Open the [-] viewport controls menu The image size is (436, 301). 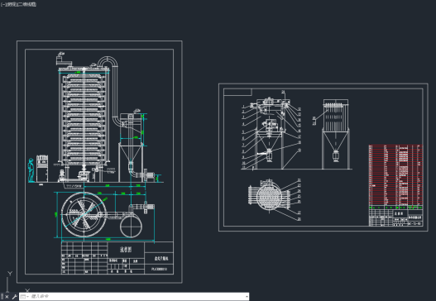point(3,4)
